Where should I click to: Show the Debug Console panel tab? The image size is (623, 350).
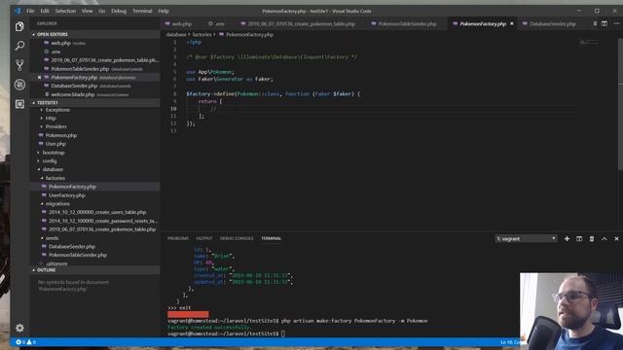click(237, 238)
